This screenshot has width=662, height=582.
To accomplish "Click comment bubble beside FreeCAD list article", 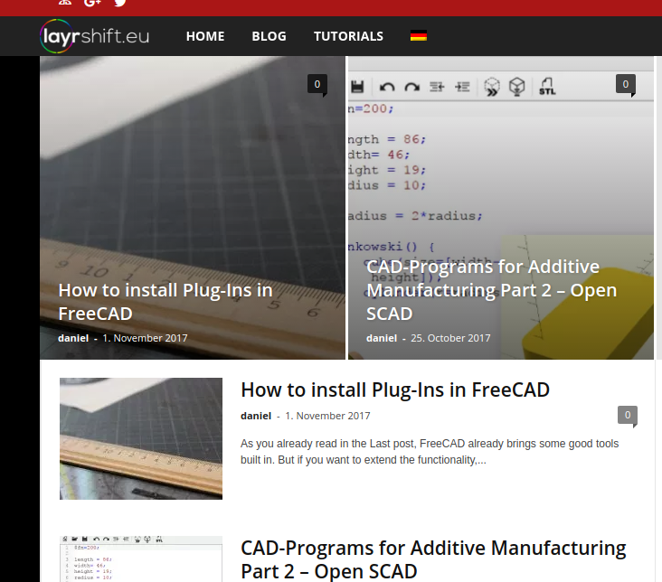I will 627,415.
